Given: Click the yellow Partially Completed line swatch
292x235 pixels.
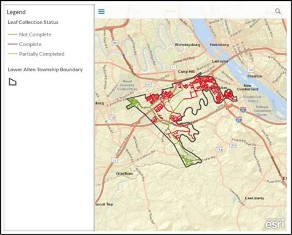Looking at the screenshot, I should [12, 54].
